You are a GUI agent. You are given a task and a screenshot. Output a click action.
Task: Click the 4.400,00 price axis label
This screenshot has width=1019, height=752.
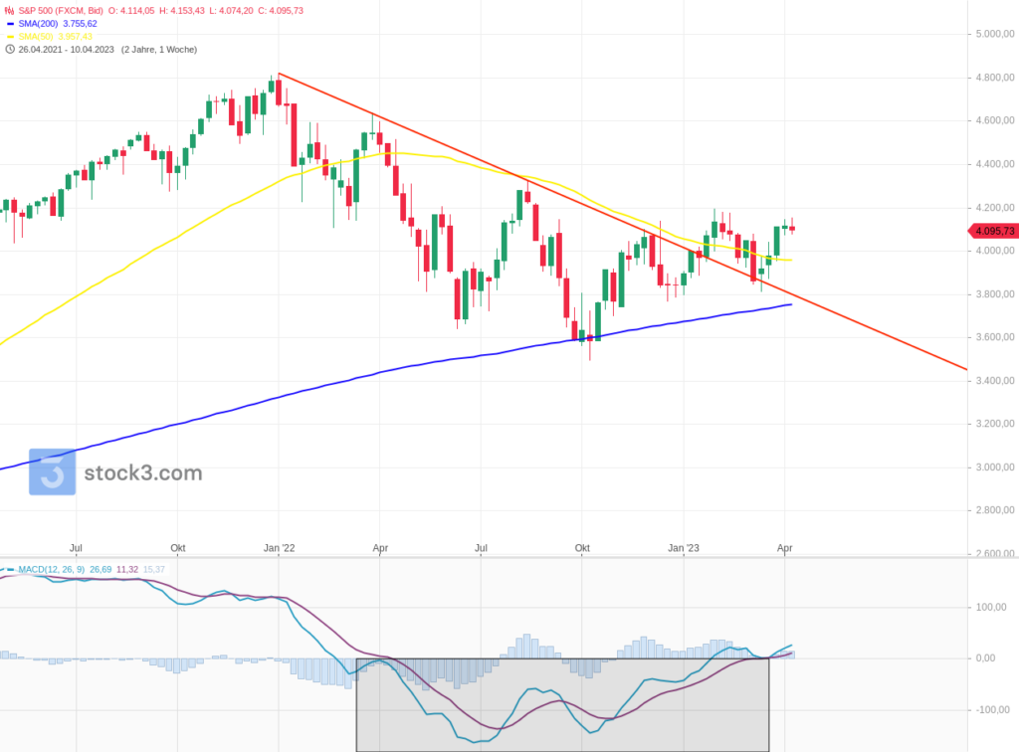coord(995,164)
